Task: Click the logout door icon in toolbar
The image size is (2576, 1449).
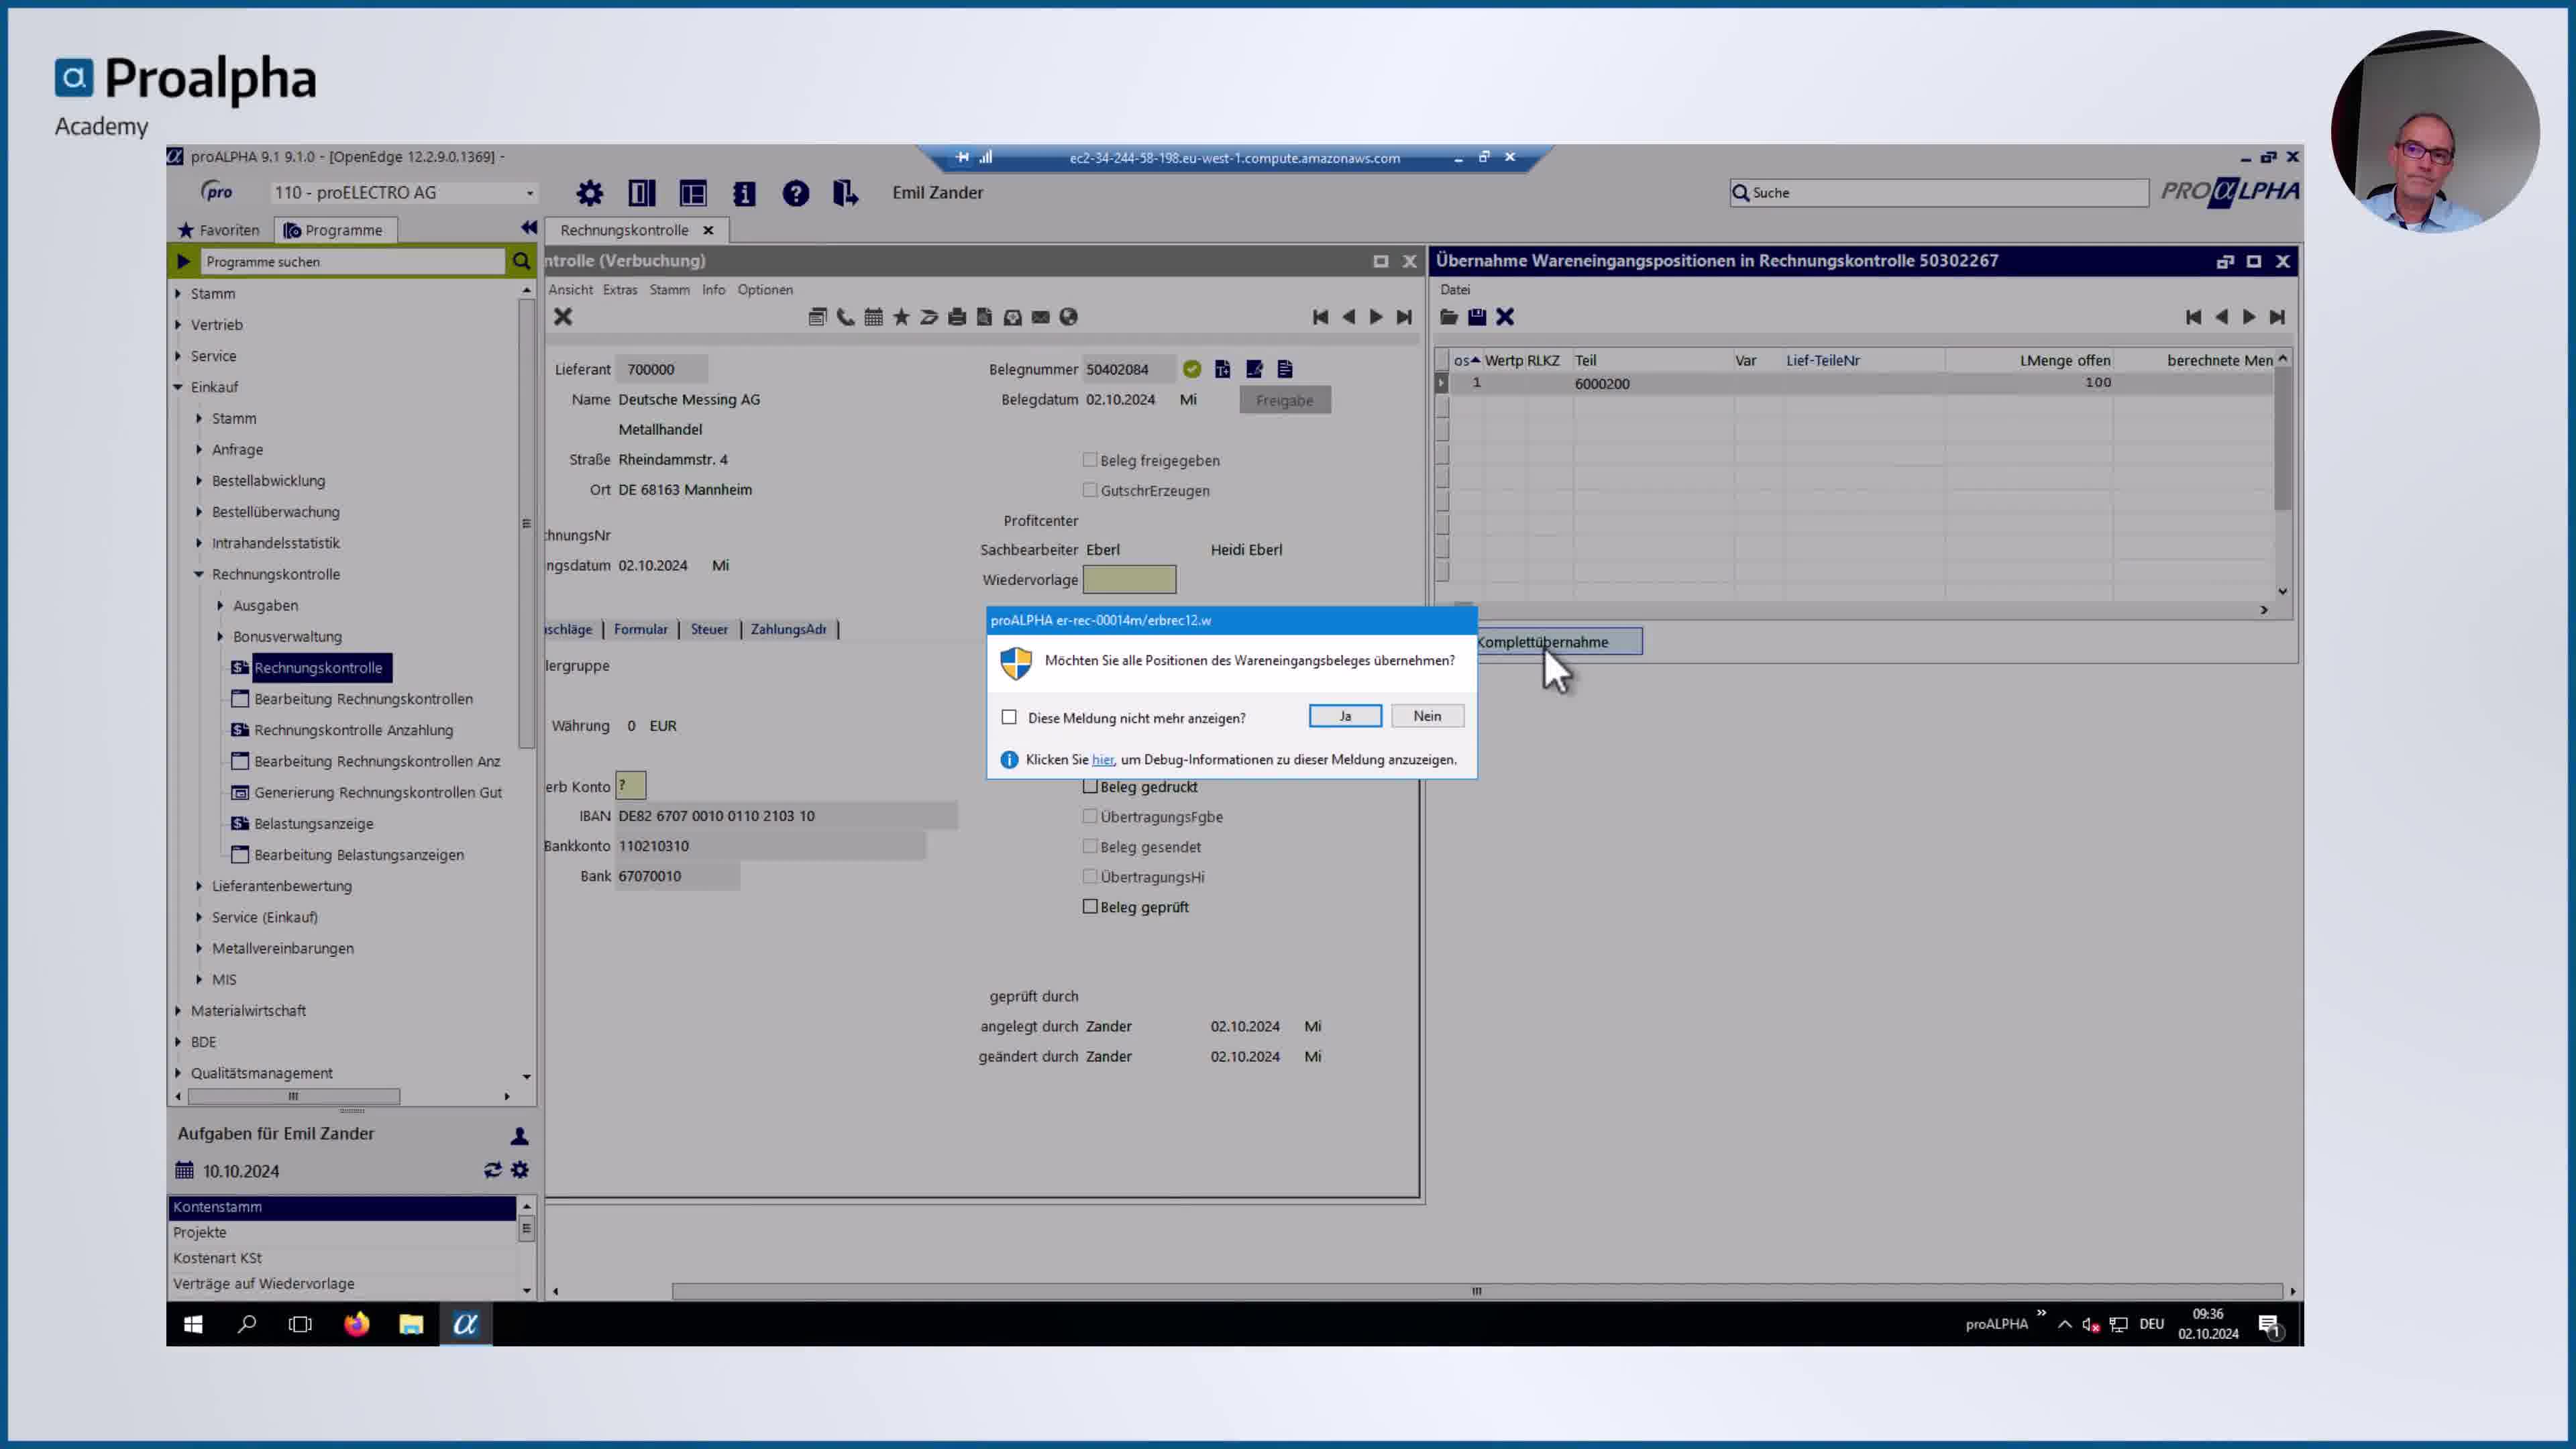Action: pos(846,193)
